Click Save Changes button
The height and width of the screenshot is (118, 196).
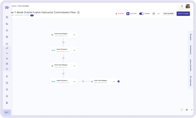click(183, 14)
